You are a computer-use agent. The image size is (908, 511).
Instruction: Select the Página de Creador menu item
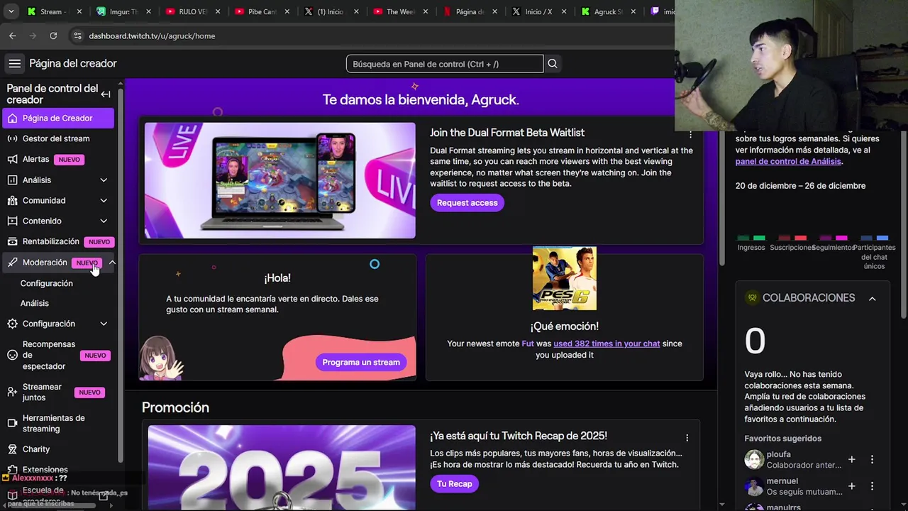click(x=58, y=119)
